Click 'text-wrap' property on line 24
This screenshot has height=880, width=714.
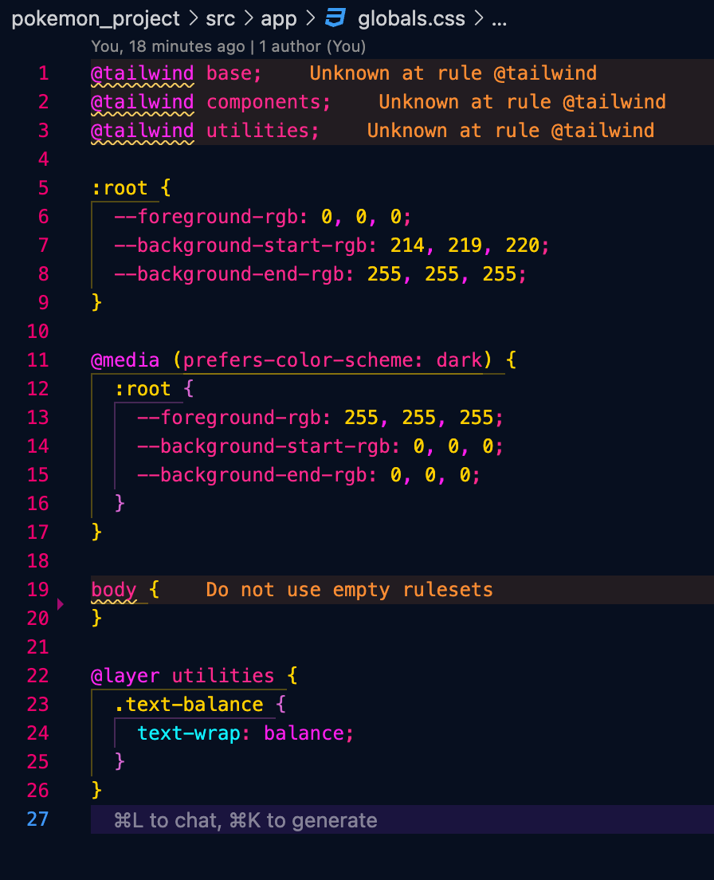[188, 733]
